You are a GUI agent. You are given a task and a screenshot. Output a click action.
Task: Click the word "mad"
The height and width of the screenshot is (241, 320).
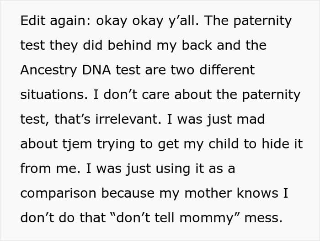(251, 119)
